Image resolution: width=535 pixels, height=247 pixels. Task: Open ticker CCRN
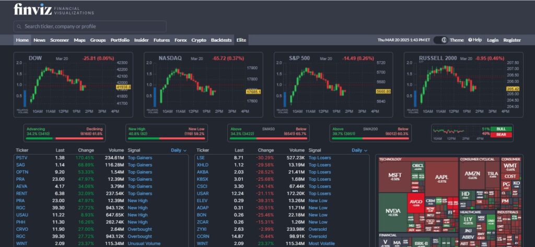[x=203, y=237]
